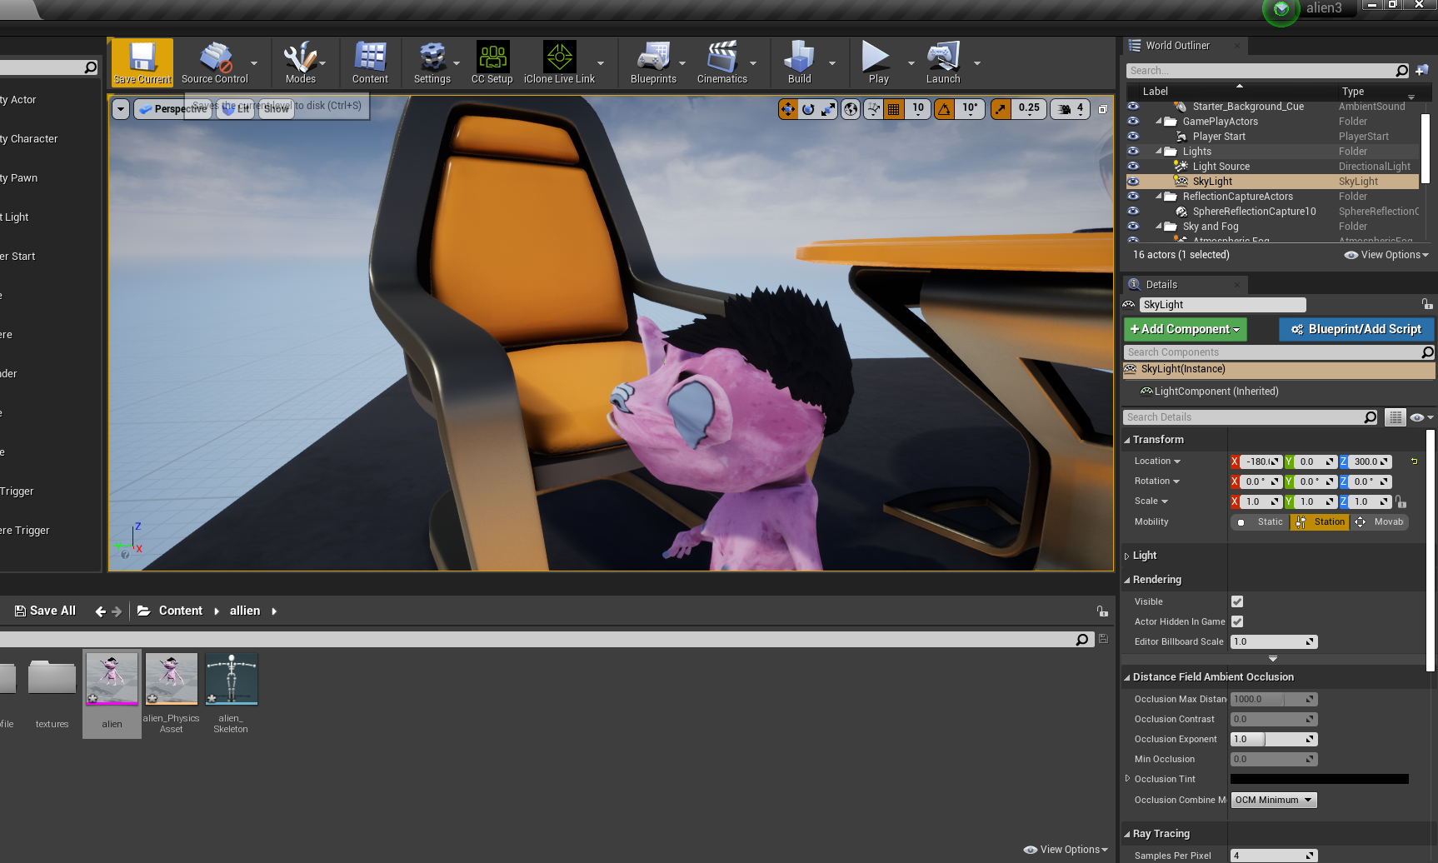Click the Add Component button
Image resolution: width=1438 pixels, height=863 pixels.
point(1185,329)
